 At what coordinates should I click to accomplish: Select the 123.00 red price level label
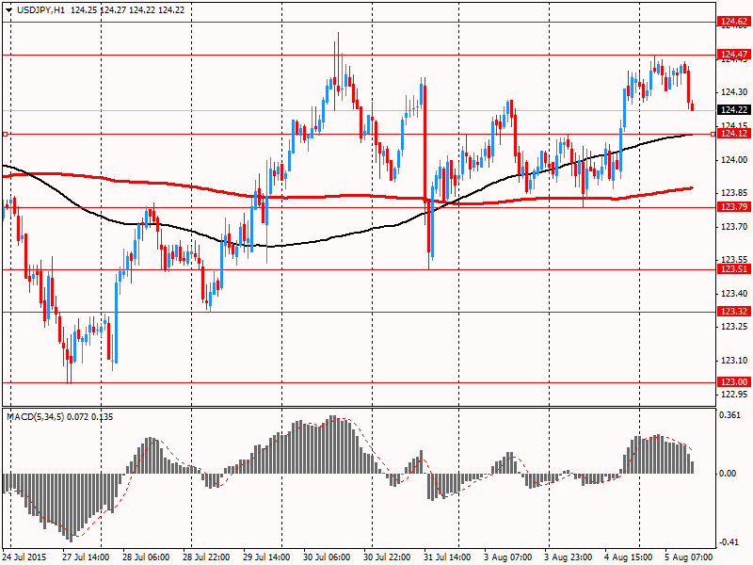tap(733, 381)
